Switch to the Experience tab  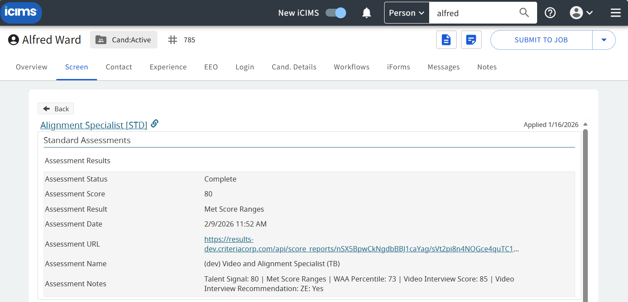(x=168, y=67)
